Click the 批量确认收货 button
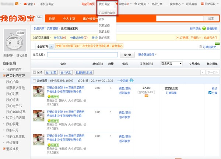221x159 pixels. click(84, 72)
